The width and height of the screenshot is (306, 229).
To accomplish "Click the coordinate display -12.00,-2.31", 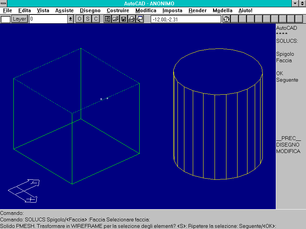I will [x=186, y=19].
